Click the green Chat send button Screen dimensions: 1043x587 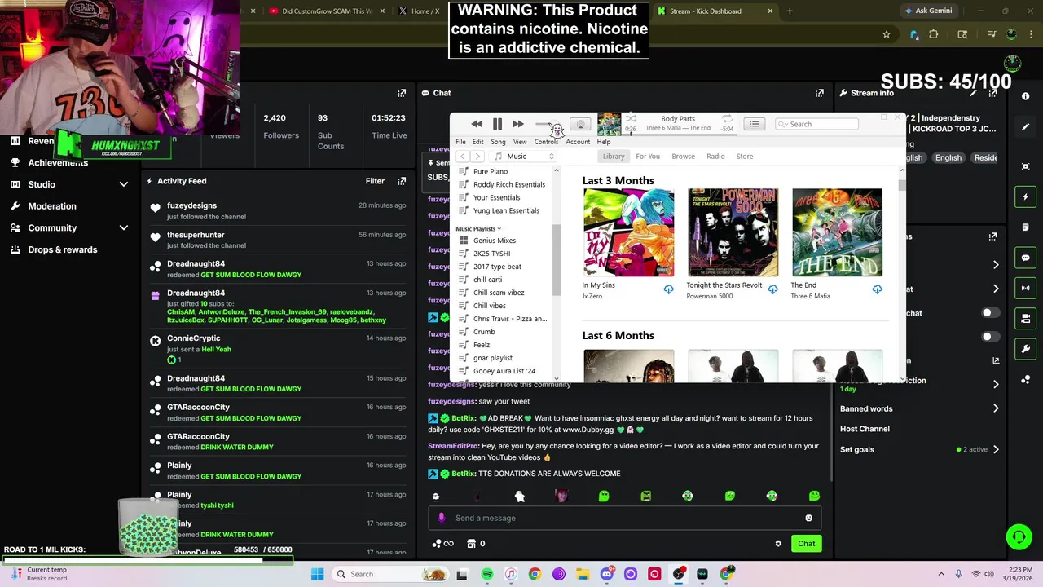pyautogui.click(x=806, y=544)
